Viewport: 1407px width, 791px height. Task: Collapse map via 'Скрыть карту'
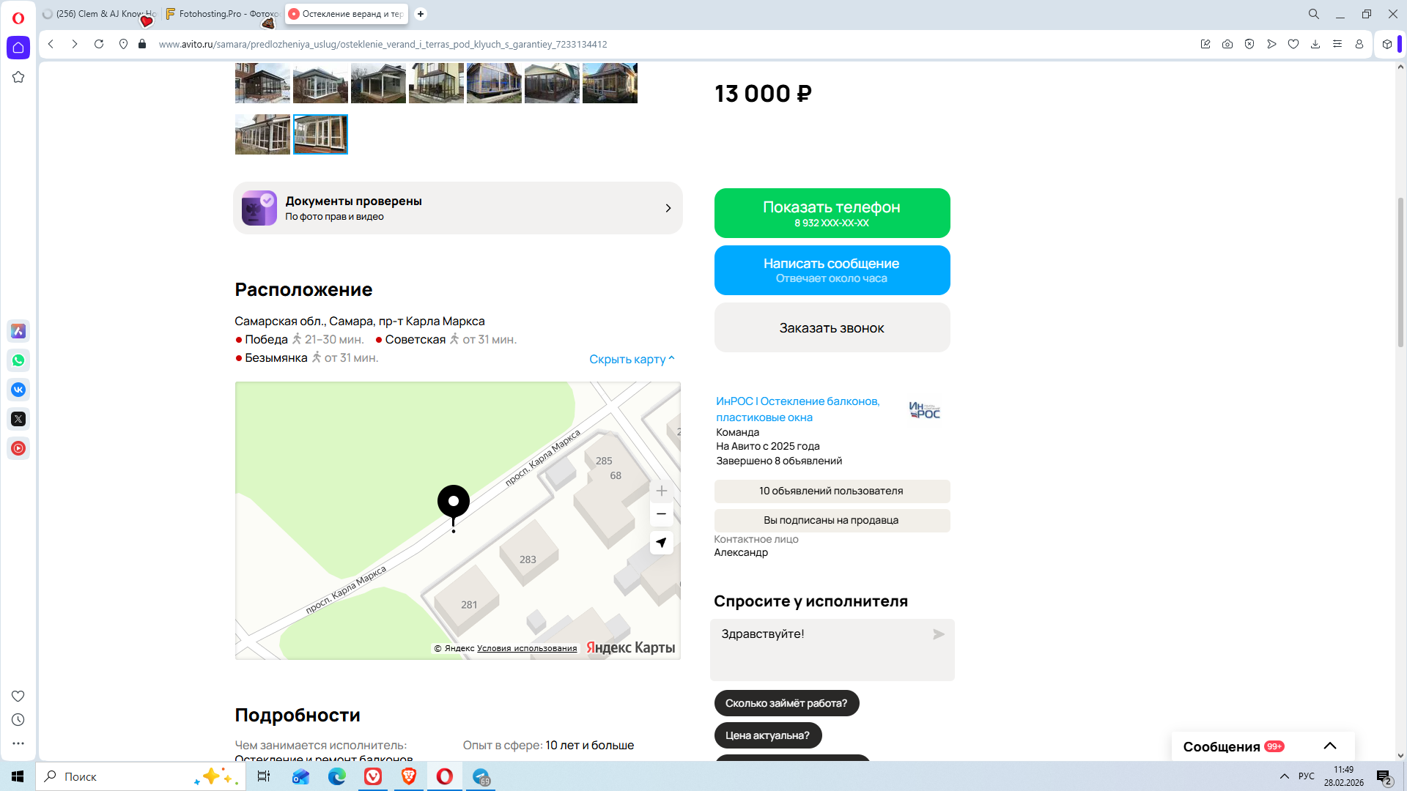(631, 359)
